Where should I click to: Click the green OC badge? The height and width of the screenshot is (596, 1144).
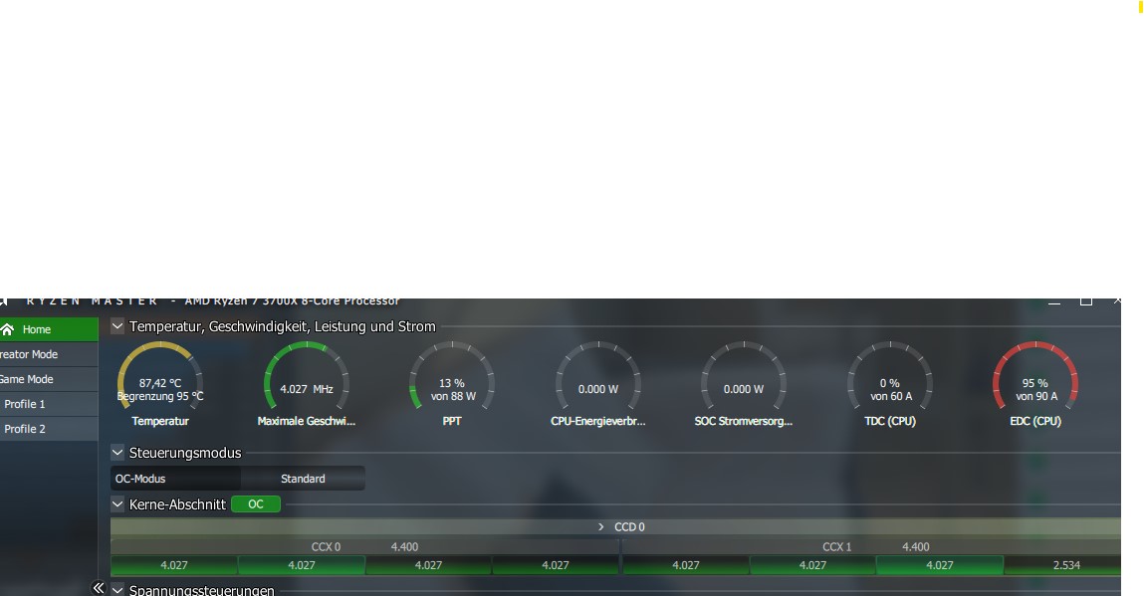pos(255,504)
